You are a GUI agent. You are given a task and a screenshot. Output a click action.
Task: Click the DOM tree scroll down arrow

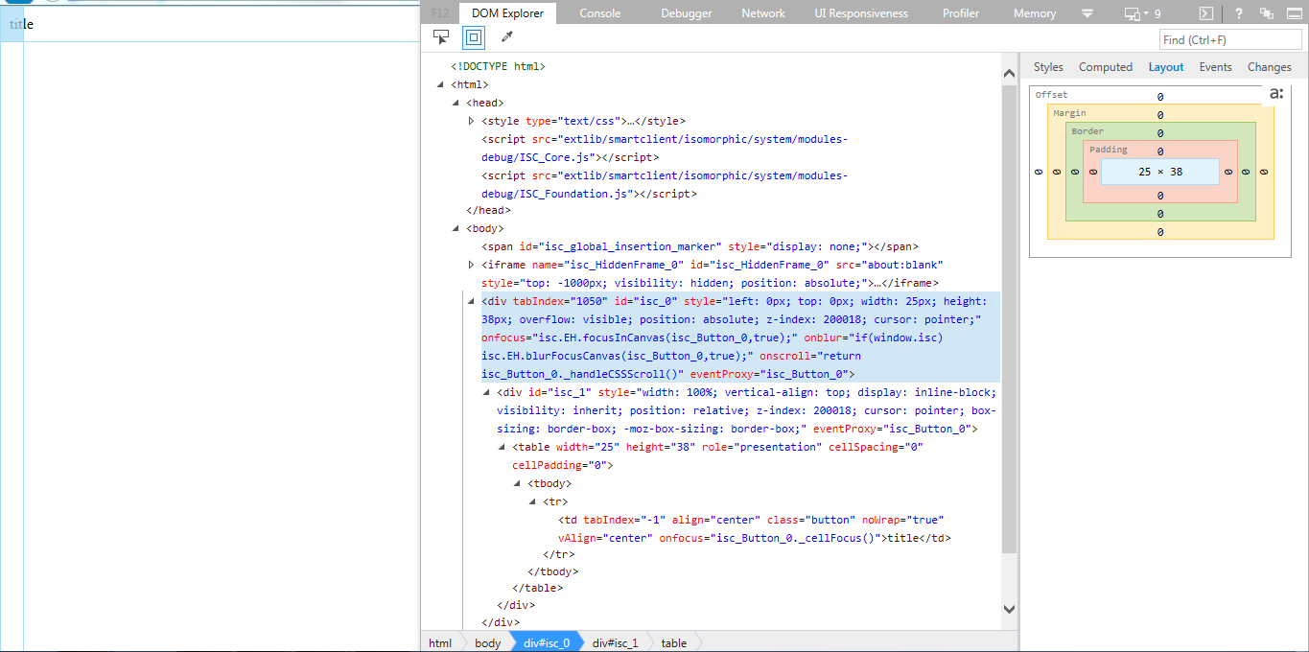pos(1009,608)
